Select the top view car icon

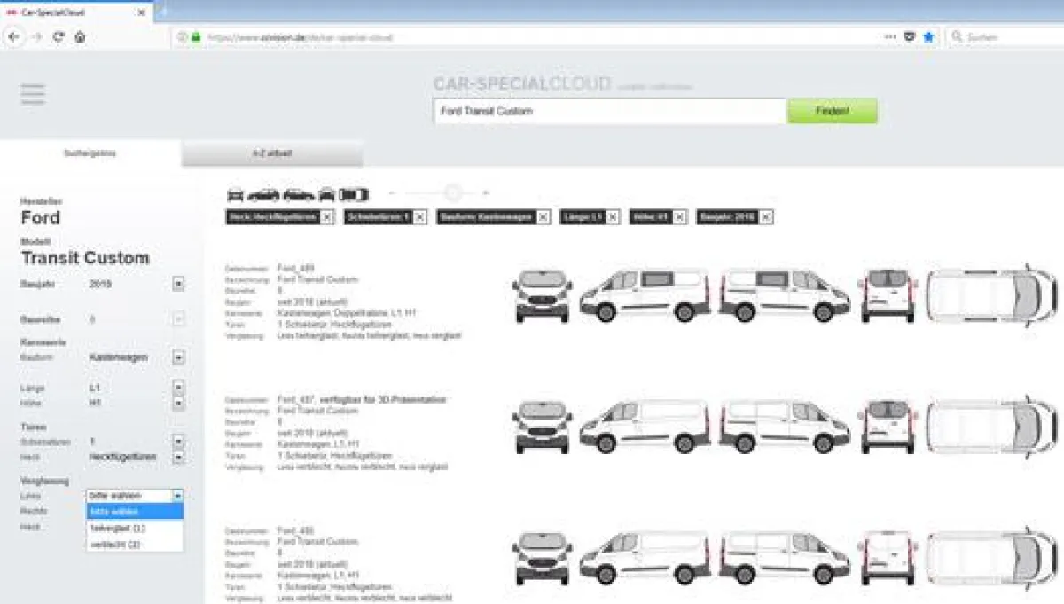[354, 194]
